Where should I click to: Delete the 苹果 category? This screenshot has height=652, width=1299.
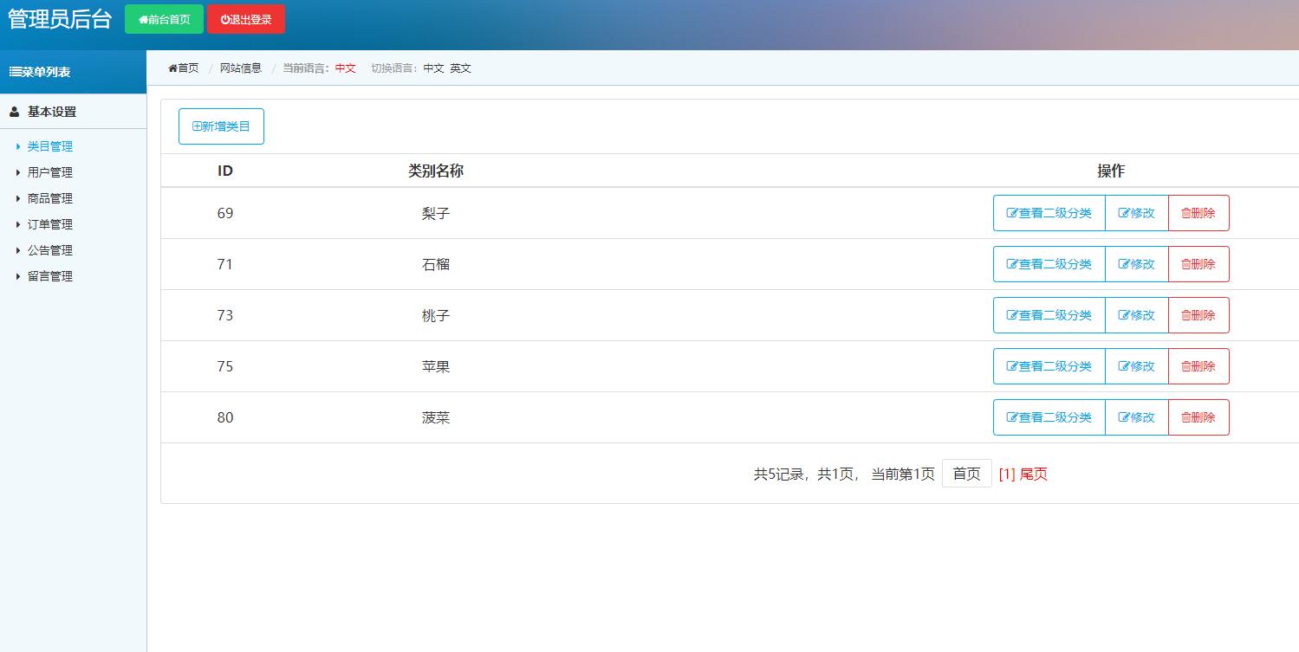tap(1198, 366)
